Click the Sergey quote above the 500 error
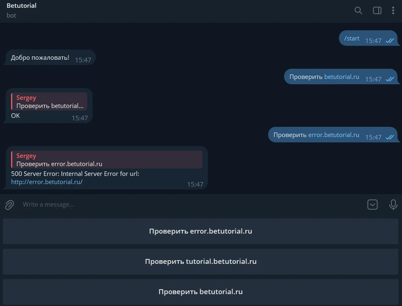Screen dimensions: 402x306 tap(106, 160)
